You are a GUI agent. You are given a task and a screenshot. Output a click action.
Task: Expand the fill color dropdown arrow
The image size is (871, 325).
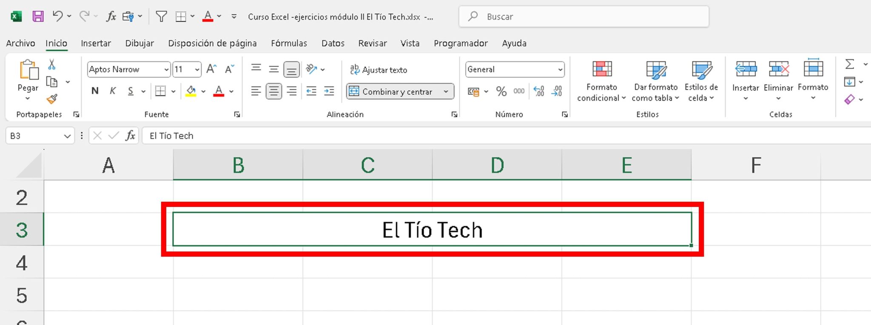coord(203,91)
